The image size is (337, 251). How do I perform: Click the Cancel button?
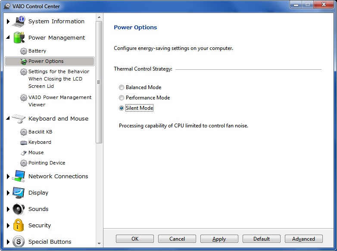click(x=177, y=239)
